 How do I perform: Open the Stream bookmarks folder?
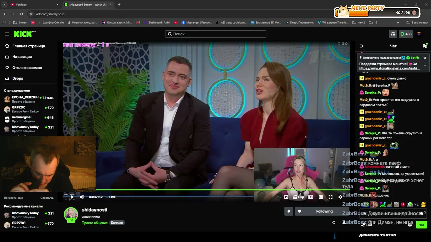(x=20, y=23)
